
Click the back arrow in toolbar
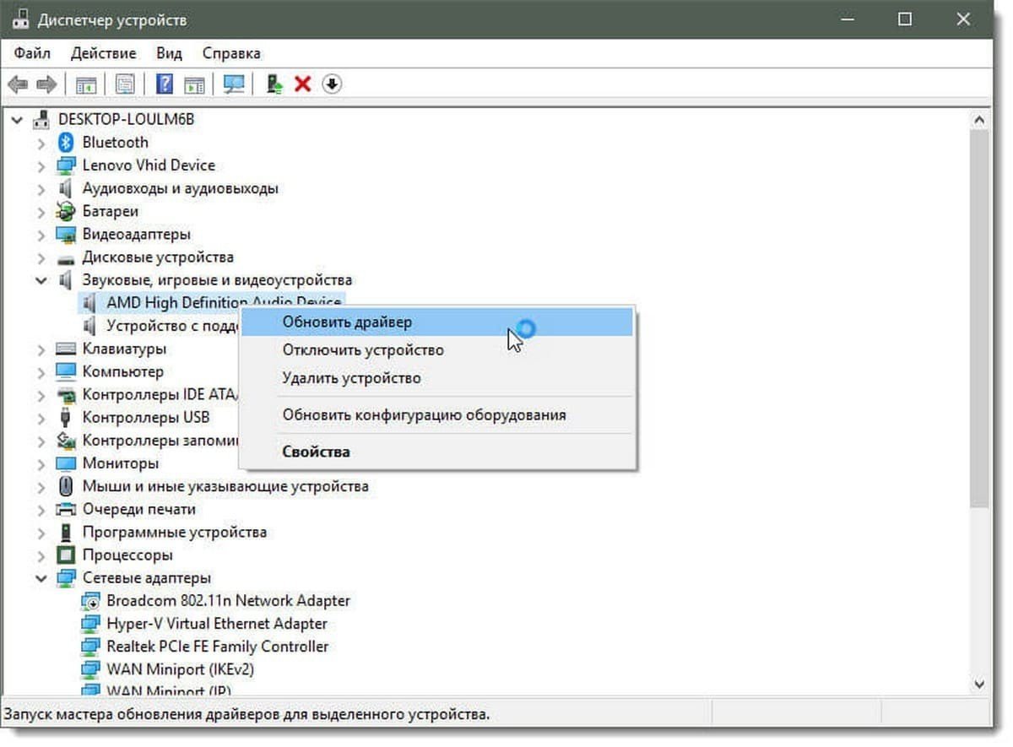pos(18,84)
